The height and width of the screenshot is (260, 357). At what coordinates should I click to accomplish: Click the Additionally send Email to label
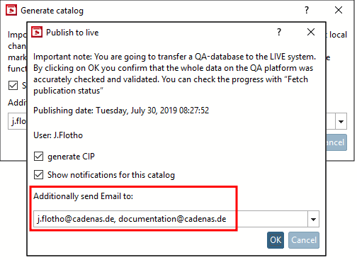click(83, 196)
